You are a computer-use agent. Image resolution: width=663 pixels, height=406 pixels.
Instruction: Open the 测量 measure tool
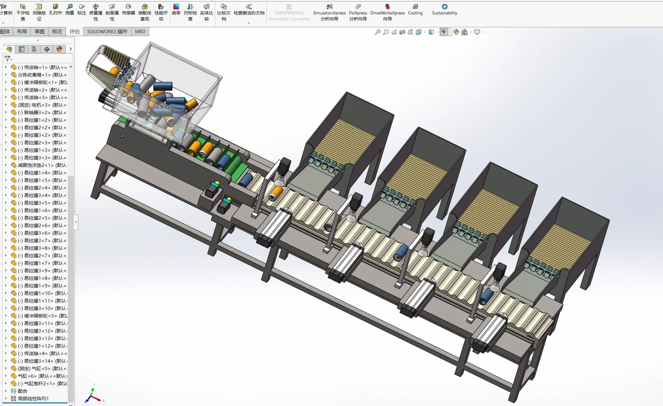[70, 9]
